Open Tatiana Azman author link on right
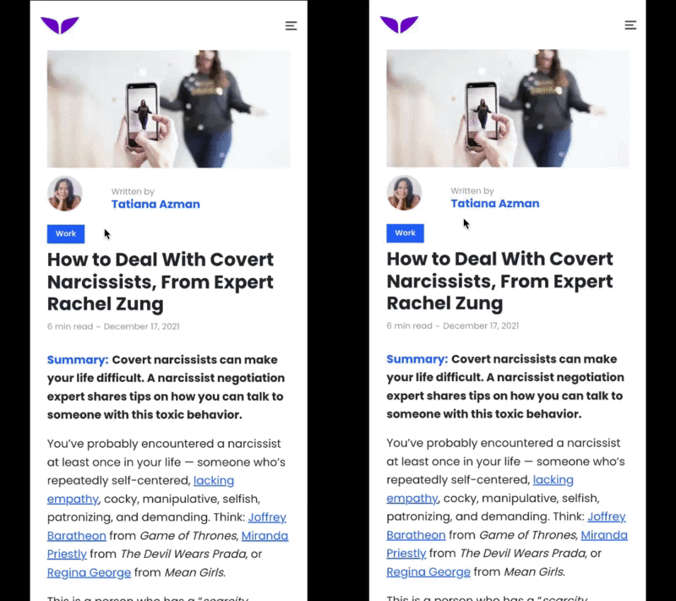 tap(495, 204)
